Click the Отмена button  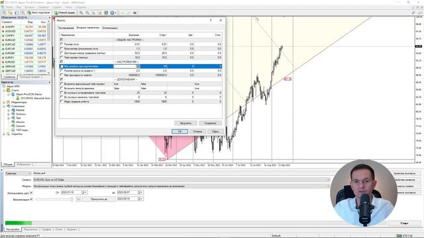197,132
